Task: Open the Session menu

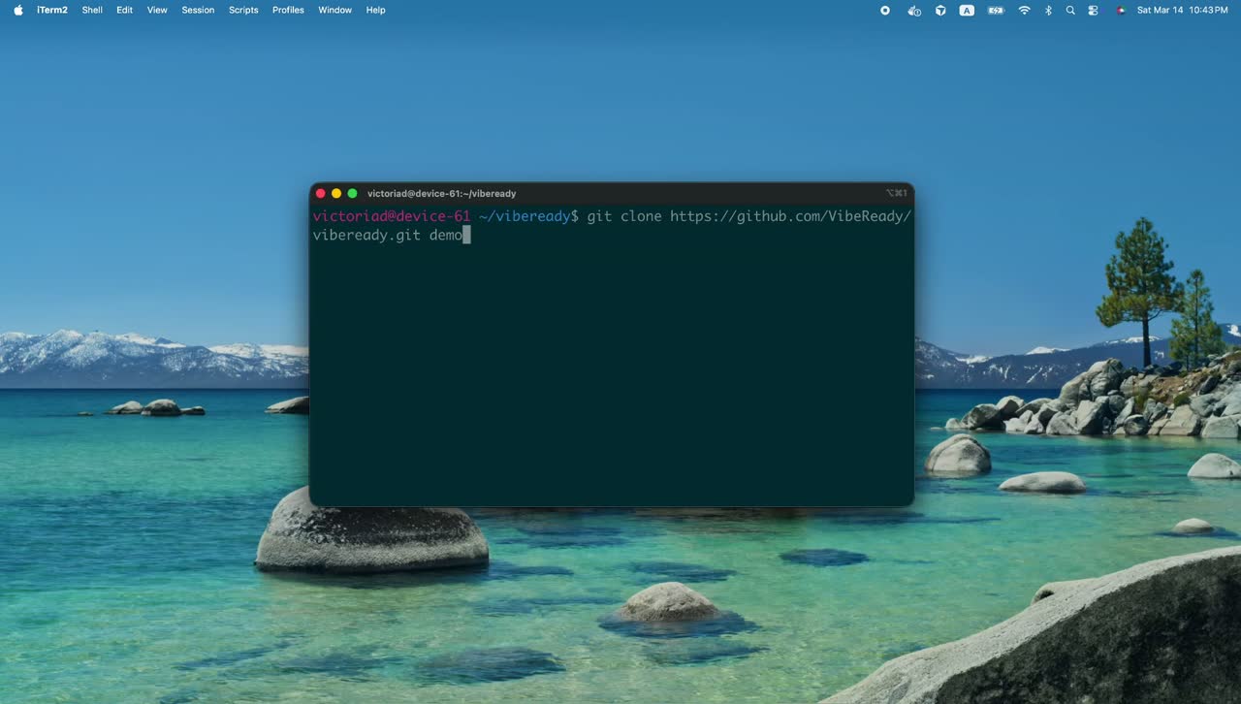Action: coord(198,10)
